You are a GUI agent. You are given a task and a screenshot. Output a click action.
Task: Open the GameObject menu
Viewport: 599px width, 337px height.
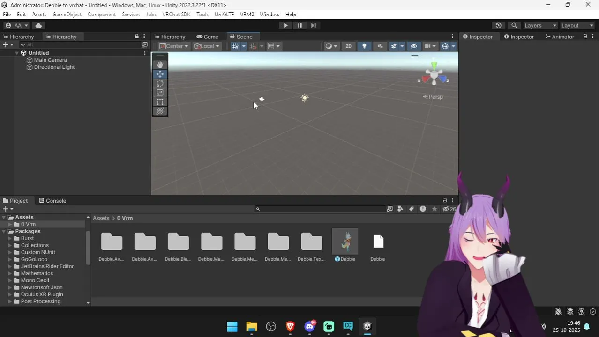(x=67, y=15)
